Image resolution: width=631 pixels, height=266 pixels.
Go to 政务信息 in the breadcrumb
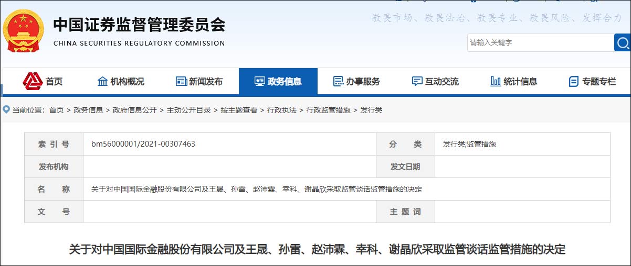point(88,110)
